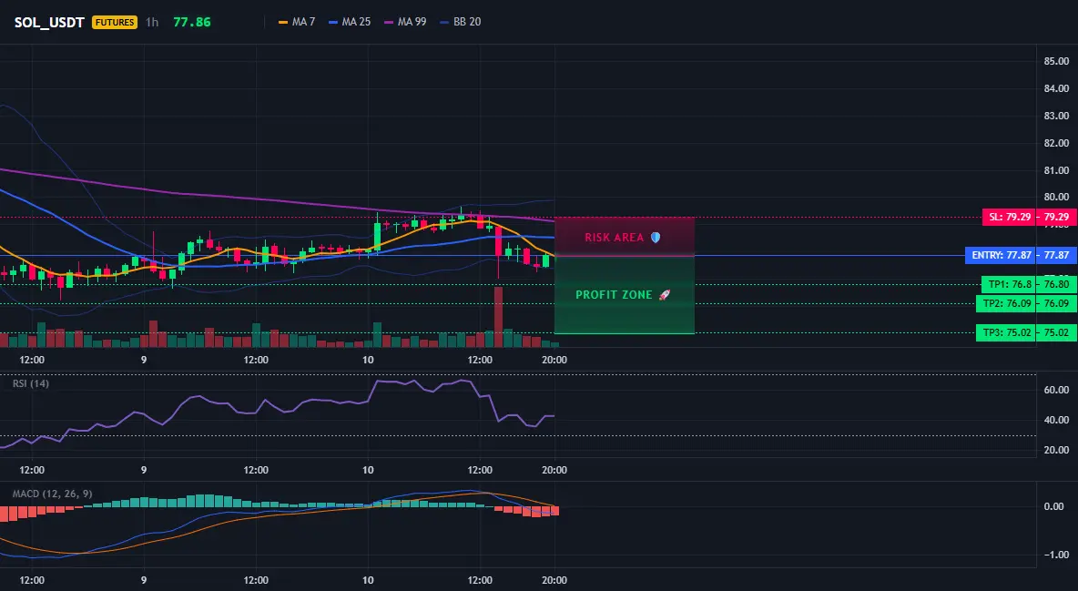
Task: Click the RISK AREA label
Action: click(x=614, y=238)
